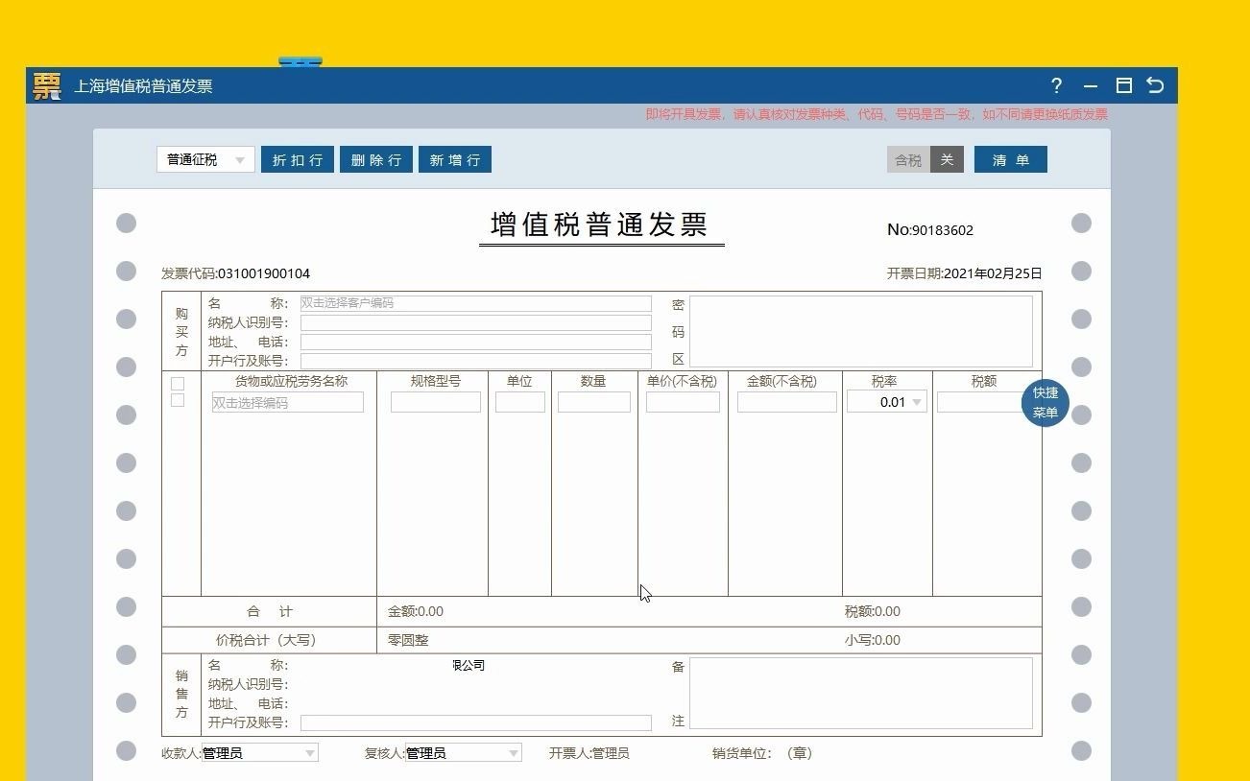
Task: Click the invoice number No:90183602
Action: (930, 230)
